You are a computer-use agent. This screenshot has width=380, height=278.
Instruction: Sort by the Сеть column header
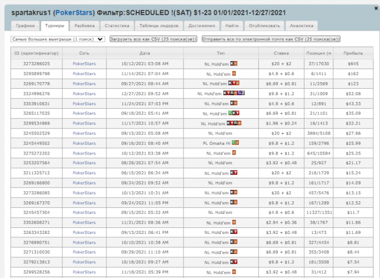84,53
